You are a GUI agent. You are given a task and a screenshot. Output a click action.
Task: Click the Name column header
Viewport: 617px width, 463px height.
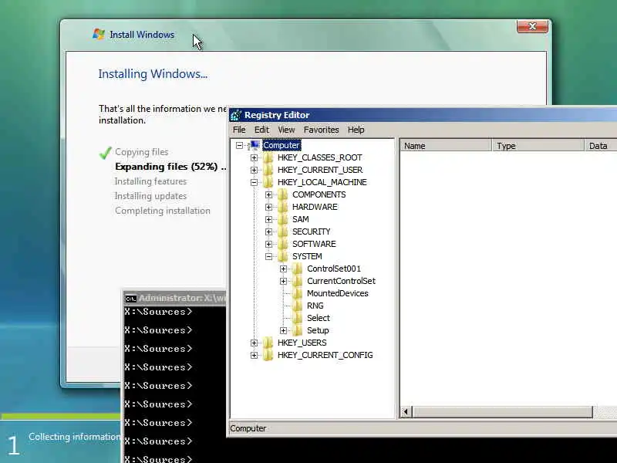coord(447,146)
